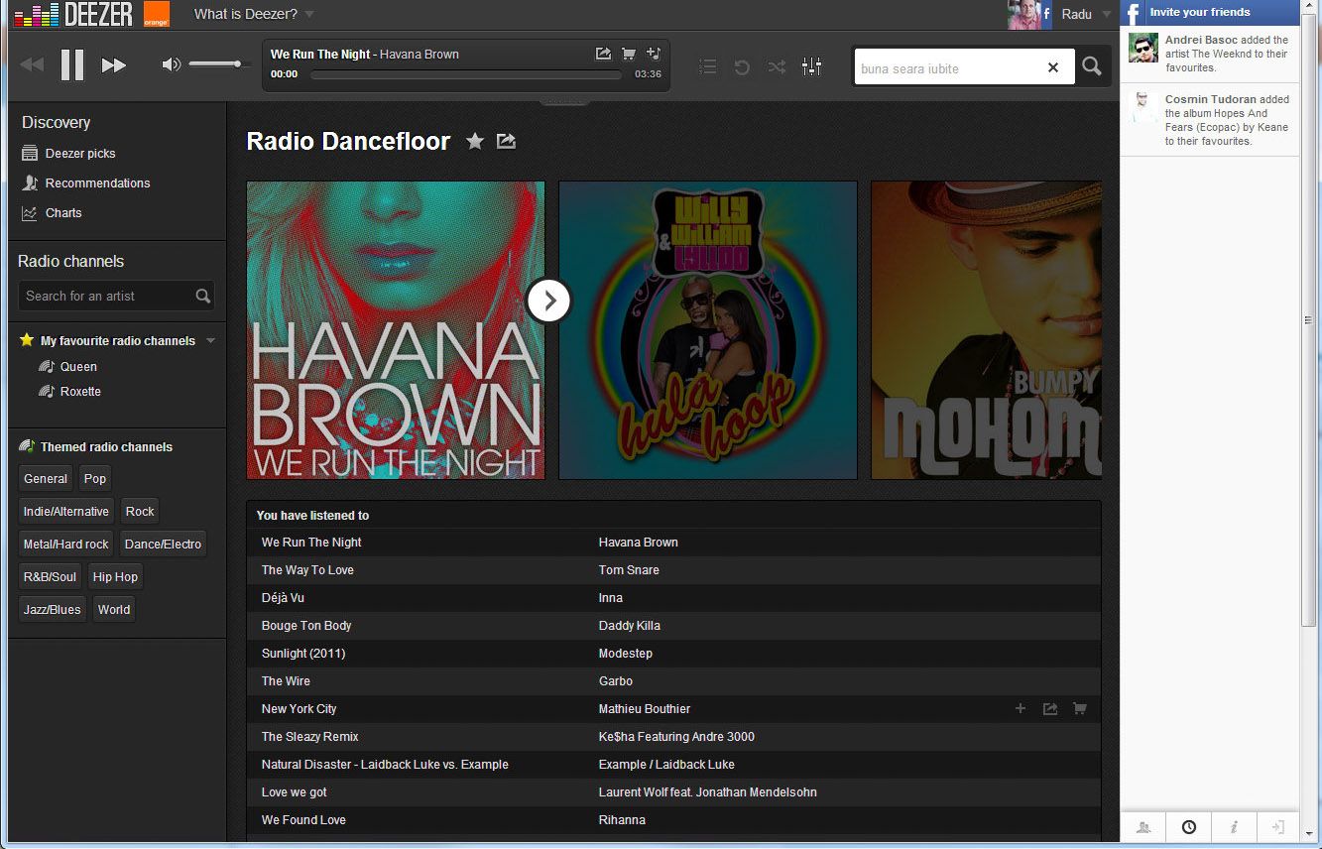Pause the current track
This screenshot has height=849, width=1322.
[72, 65]
